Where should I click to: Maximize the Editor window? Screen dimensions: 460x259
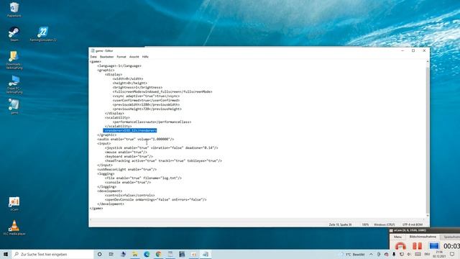click(x=413, y=51)
